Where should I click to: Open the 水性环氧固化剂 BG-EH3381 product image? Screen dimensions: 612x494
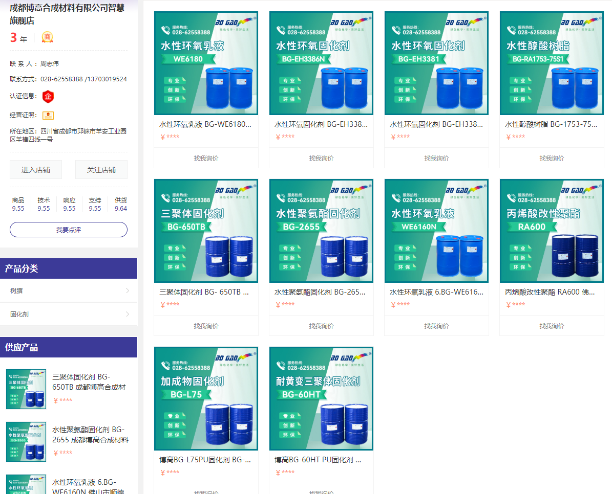pos(436,63)
